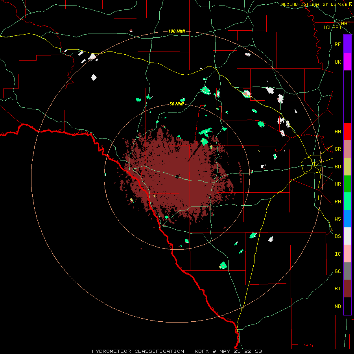The image size is (354, 354).
Task: Click the HHC product code label
Action: pos(345,24)
